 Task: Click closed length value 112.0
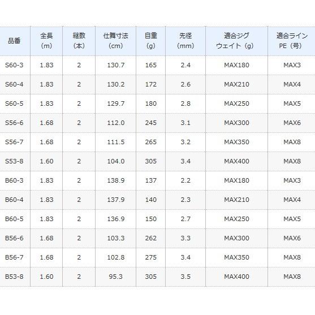click(116, 123)
